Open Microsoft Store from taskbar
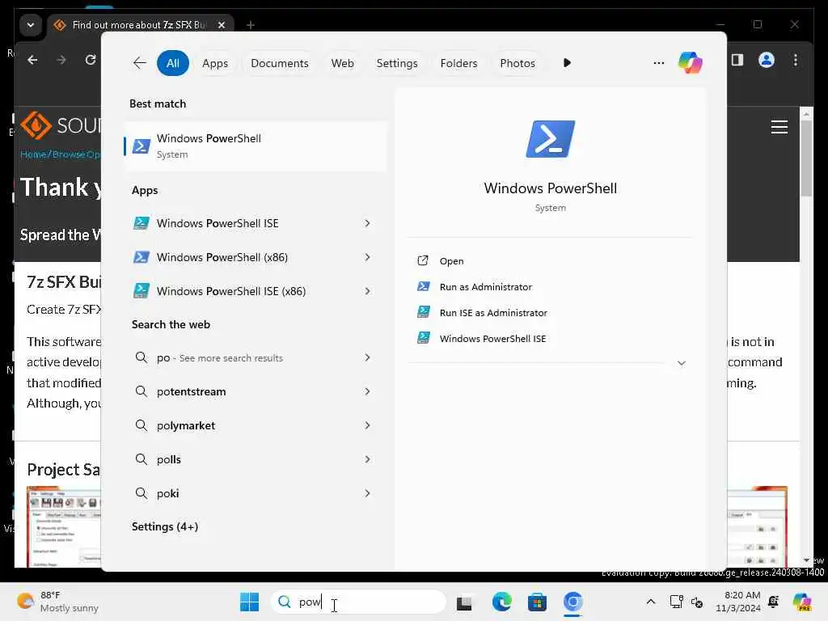The width and height of the screenshot is (828, 621). pos(537,602)
